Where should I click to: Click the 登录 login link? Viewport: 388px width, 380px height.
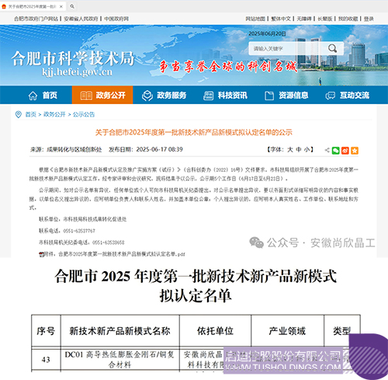coord(369,19)
